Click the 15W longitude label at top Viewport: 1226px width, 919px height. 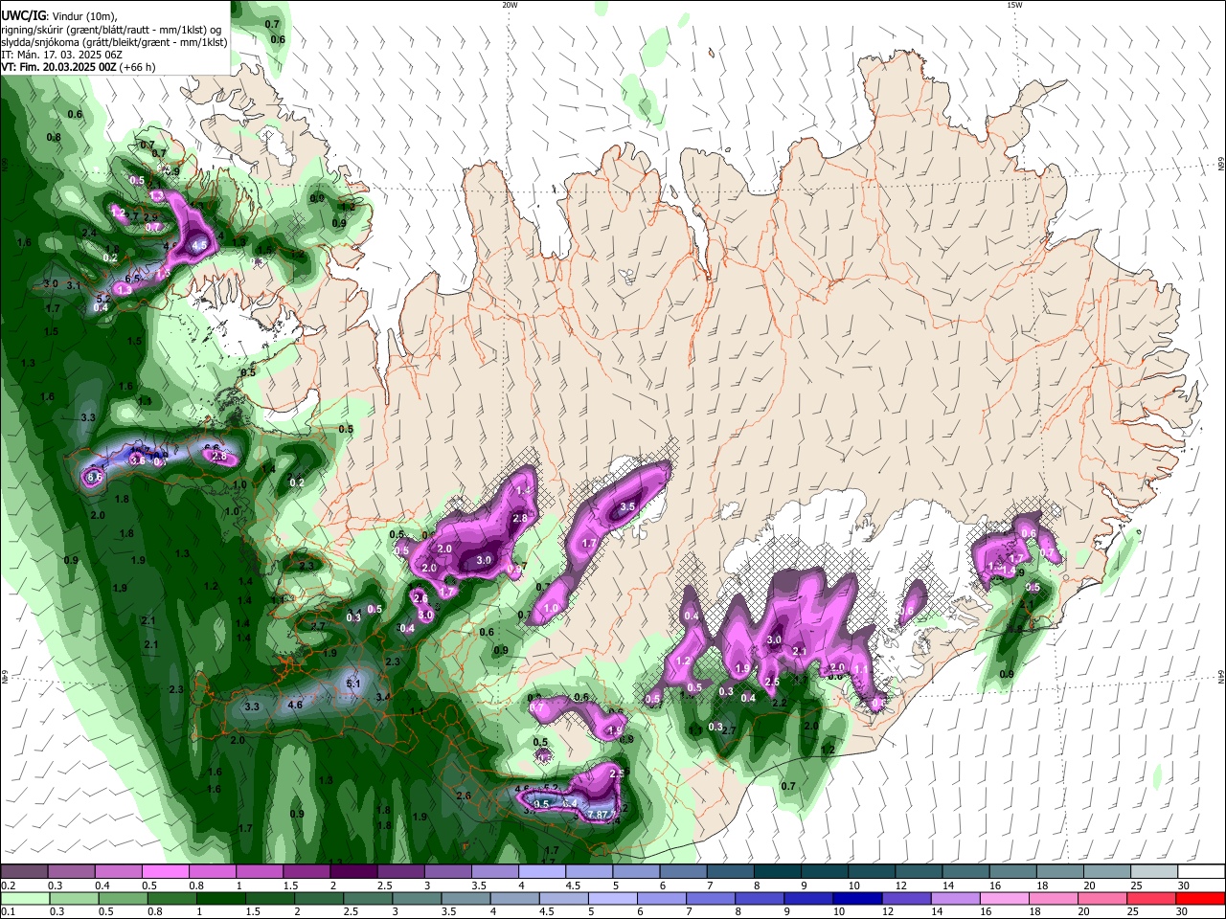click(x=1014, y=5)
